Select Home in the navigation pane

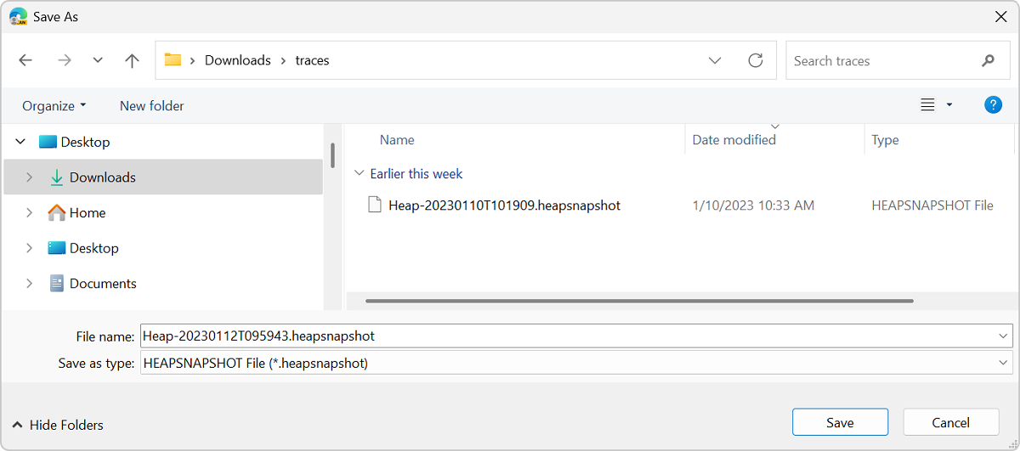[x=88, y=212]
